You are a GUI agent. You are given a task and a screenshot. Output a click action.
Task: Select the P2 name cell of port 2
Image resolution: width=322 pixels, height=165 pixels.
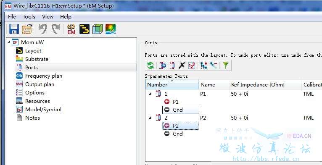[203, 118]
